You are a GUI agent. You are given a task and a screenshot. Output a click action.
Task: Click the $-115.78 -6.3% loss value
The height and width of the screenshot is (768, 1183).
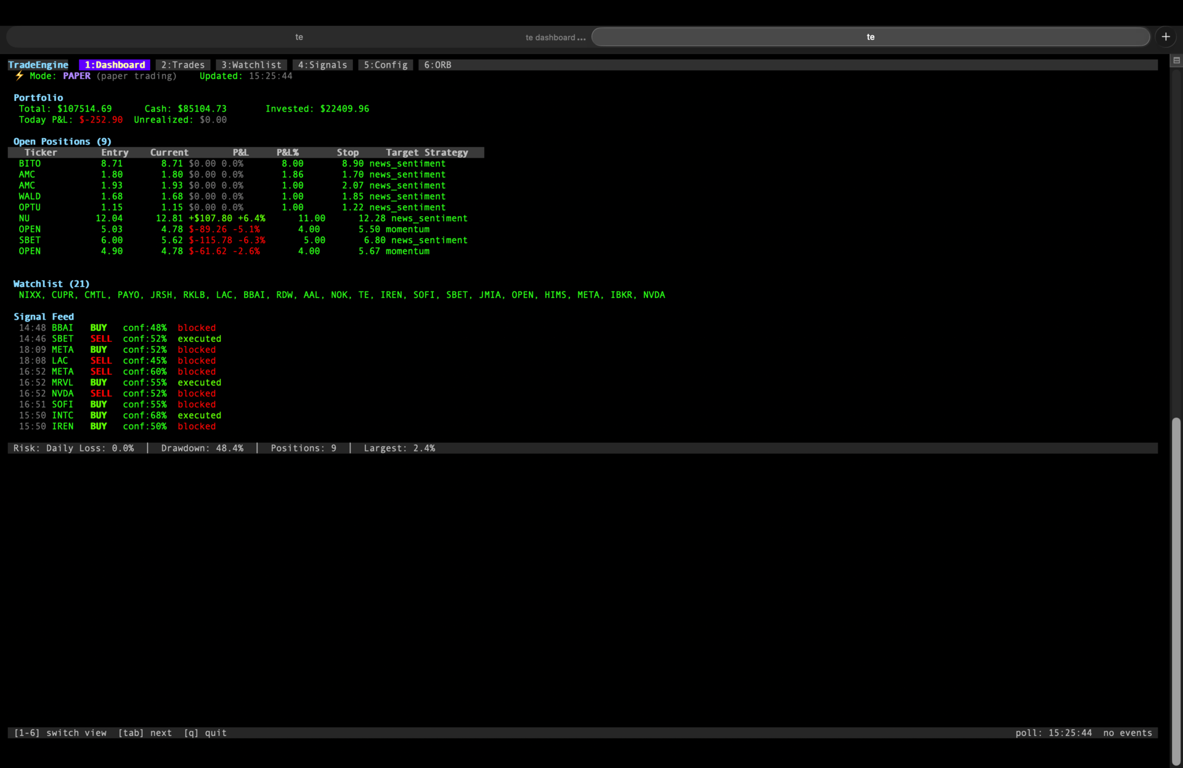click(227, 240)
